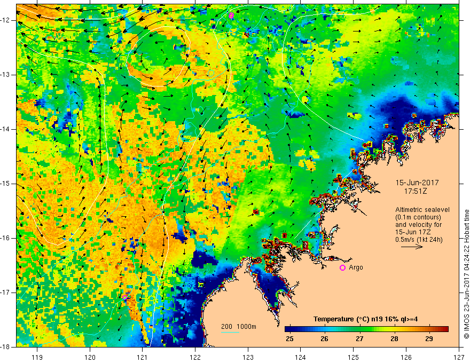Click longitude axis label '125'
470x363 pixels.
click(354, 358)
